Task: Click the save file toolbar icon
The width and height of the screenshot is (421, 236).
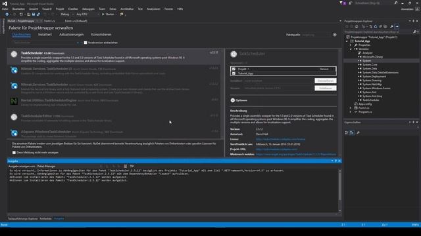Action: pyautogui.click(x=34, y=14)
